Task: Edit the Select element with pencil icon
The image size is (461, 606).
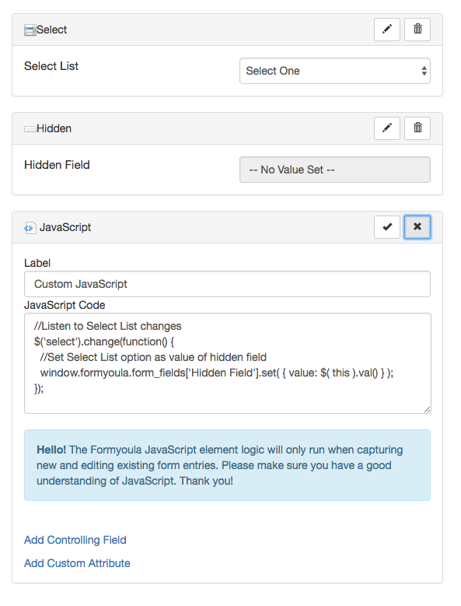Action: [x=387, y=30]
